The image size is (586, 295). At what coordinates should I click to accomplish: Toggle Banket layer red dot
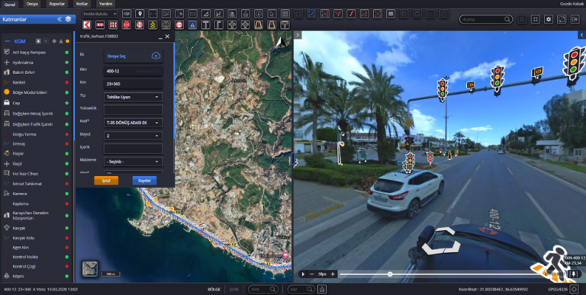pyautogui.click(x=67, y=82)
